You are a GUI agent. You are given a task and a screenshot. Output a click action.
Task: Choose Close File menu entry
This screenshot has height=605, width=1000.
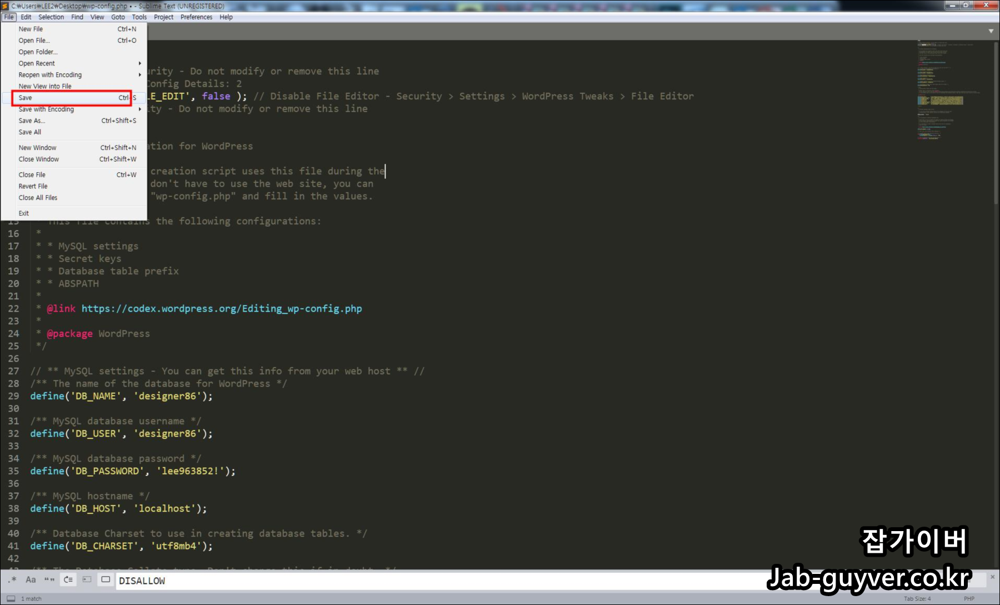point(74,175)
